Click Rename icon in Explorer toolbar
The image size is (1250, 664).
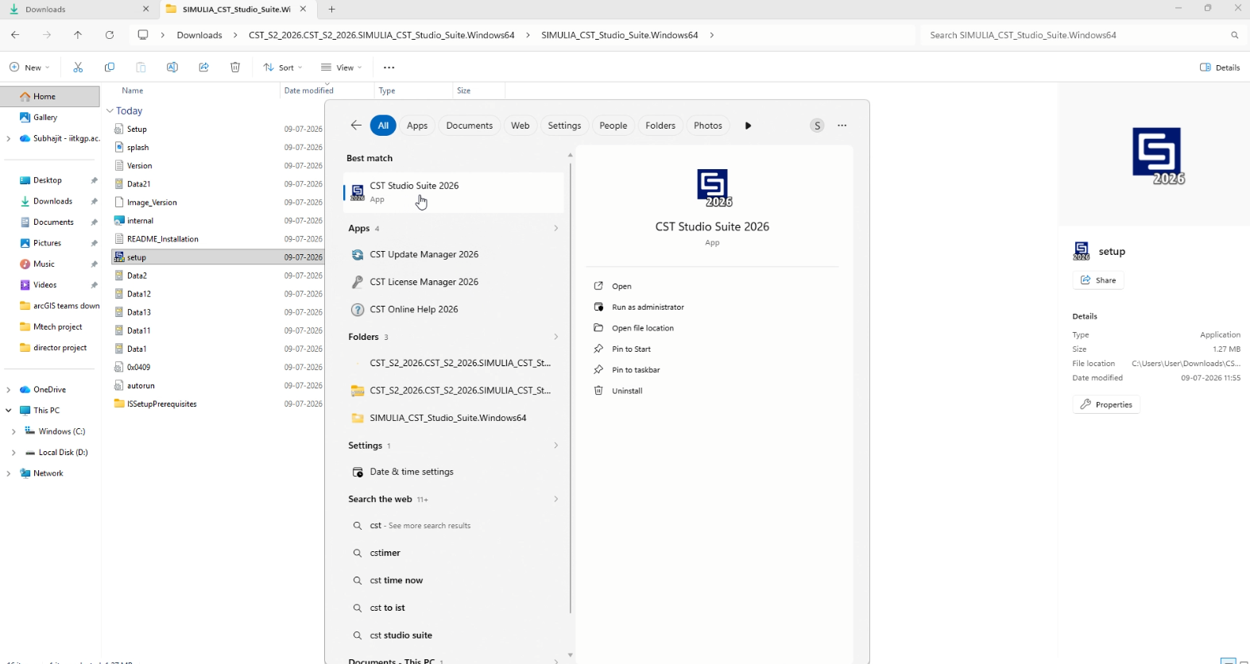click(172, 68)
